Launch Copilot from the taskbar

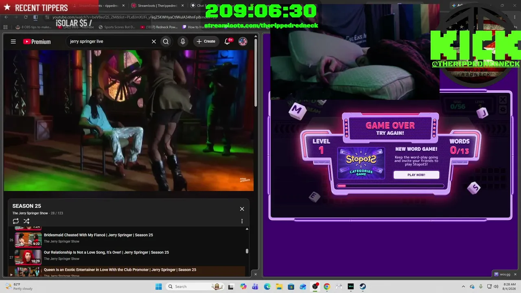(243, 286)
